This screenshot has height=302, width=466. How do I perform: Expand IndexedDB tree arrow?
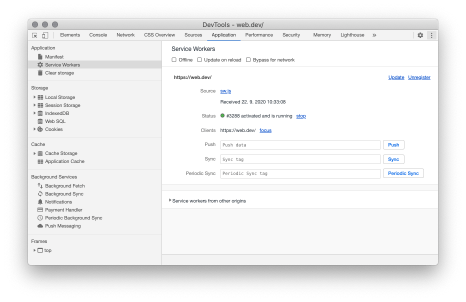click(34, 113)
